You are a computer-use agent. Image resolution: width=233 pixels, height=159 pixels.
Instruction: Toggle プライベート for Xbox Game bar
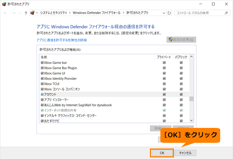[164, 63]
